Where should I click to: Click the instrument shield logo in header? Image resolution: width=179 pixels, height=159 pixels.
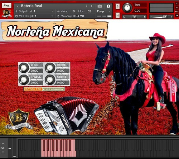coord(7,14)
